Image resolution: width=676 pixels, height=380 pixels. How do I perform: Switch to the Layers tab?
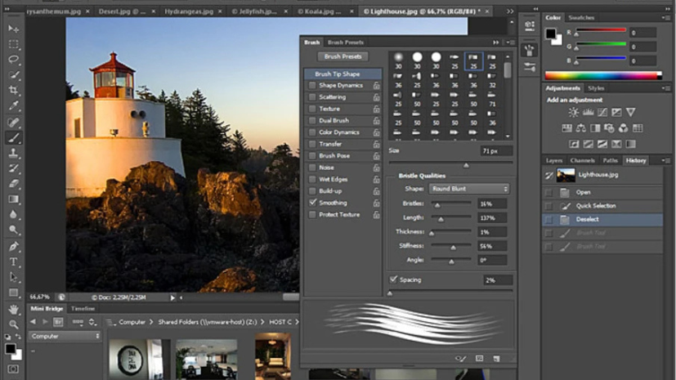coord(554,160)
